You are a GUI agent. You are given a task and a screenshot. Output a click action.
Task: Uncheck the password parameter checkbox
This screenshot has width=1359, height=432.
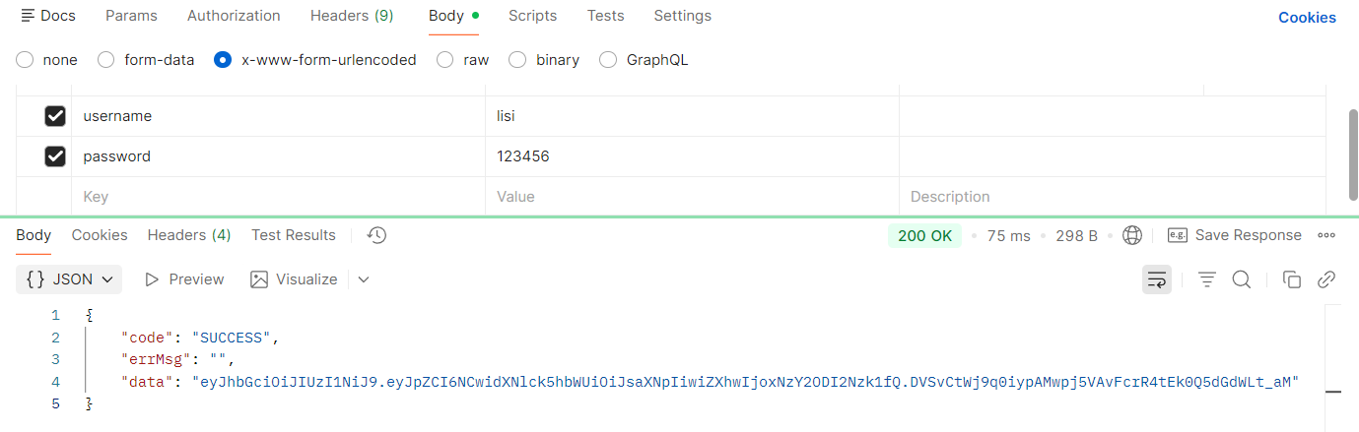coord(55,156)
